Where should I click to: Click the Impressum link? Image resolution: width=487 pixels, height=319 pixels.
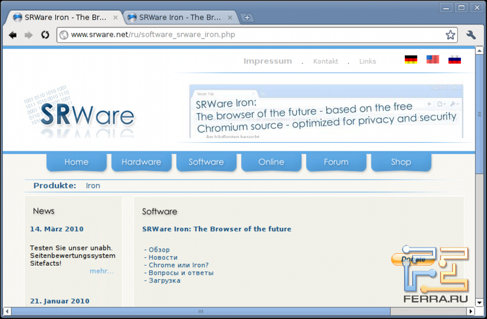[268, 61]
